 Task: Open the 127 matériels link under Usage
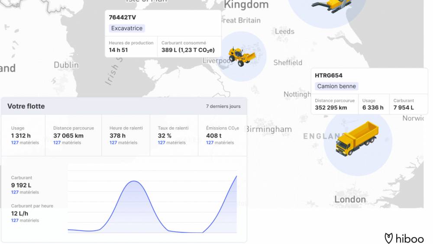pos(25,143)
